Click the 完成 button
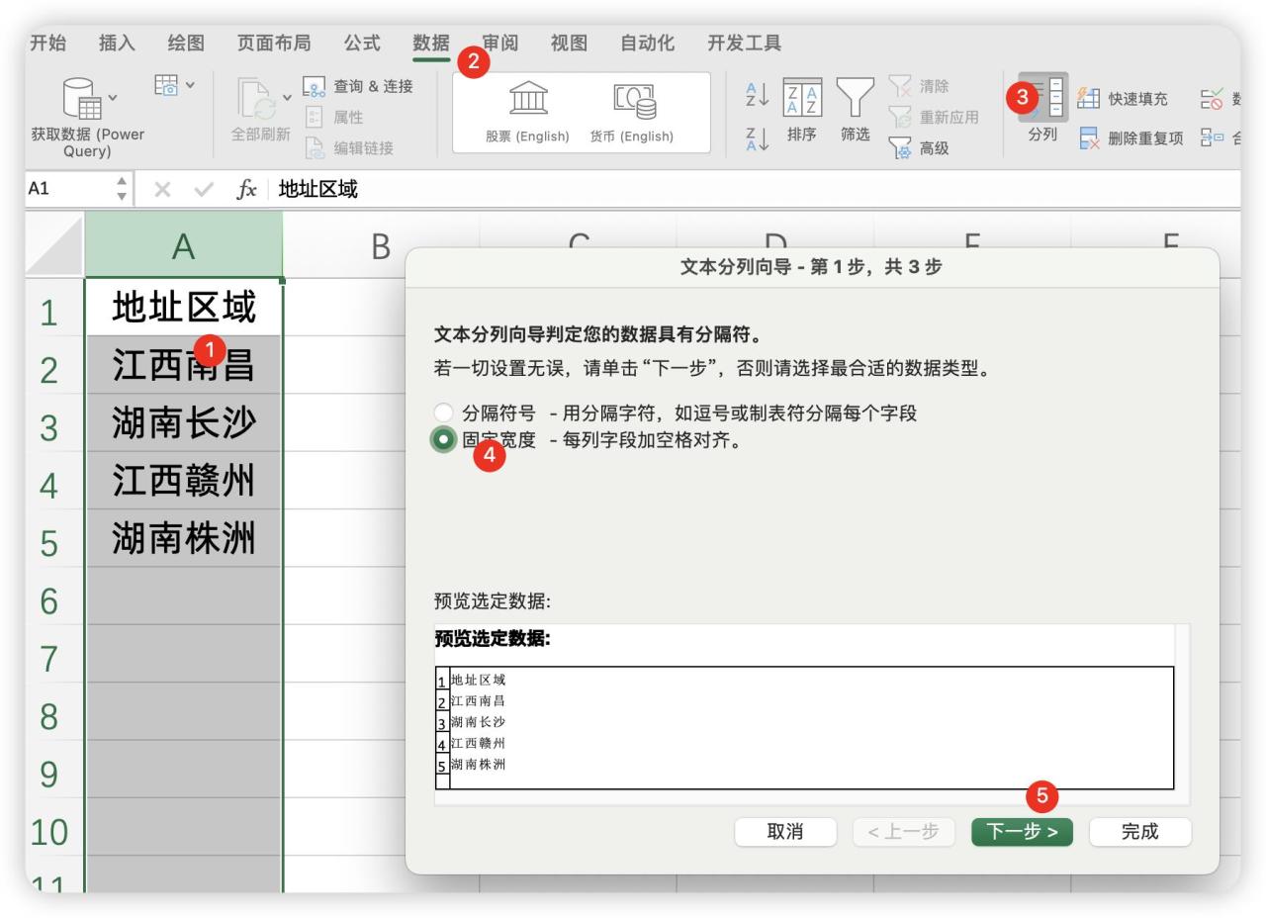This screenshot has width=1266, height=918. 1140,832
